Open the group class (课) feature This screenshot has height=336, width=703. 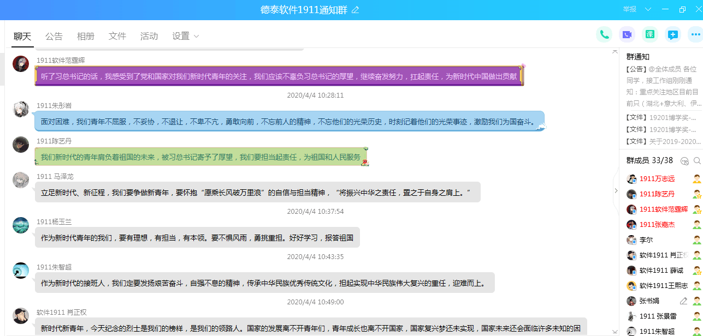[650, 34]
